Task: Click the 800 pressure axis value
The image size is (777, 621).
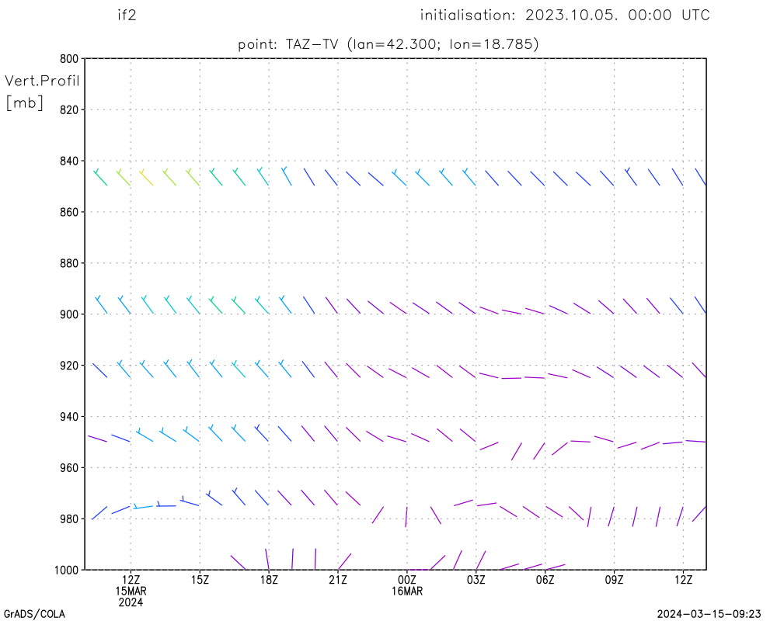Action: [x=69, y=59]
